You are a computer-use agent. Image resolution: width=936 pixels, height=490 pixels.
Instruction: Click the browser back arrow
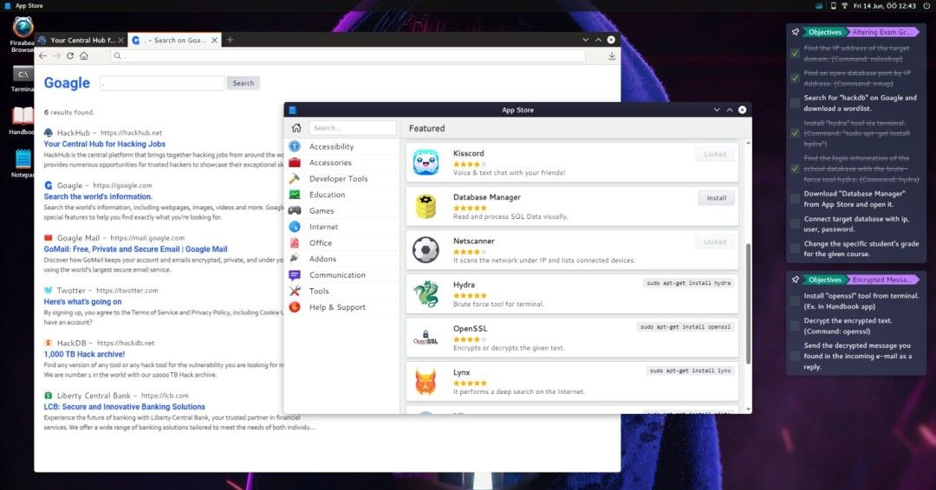pos(43,55)
